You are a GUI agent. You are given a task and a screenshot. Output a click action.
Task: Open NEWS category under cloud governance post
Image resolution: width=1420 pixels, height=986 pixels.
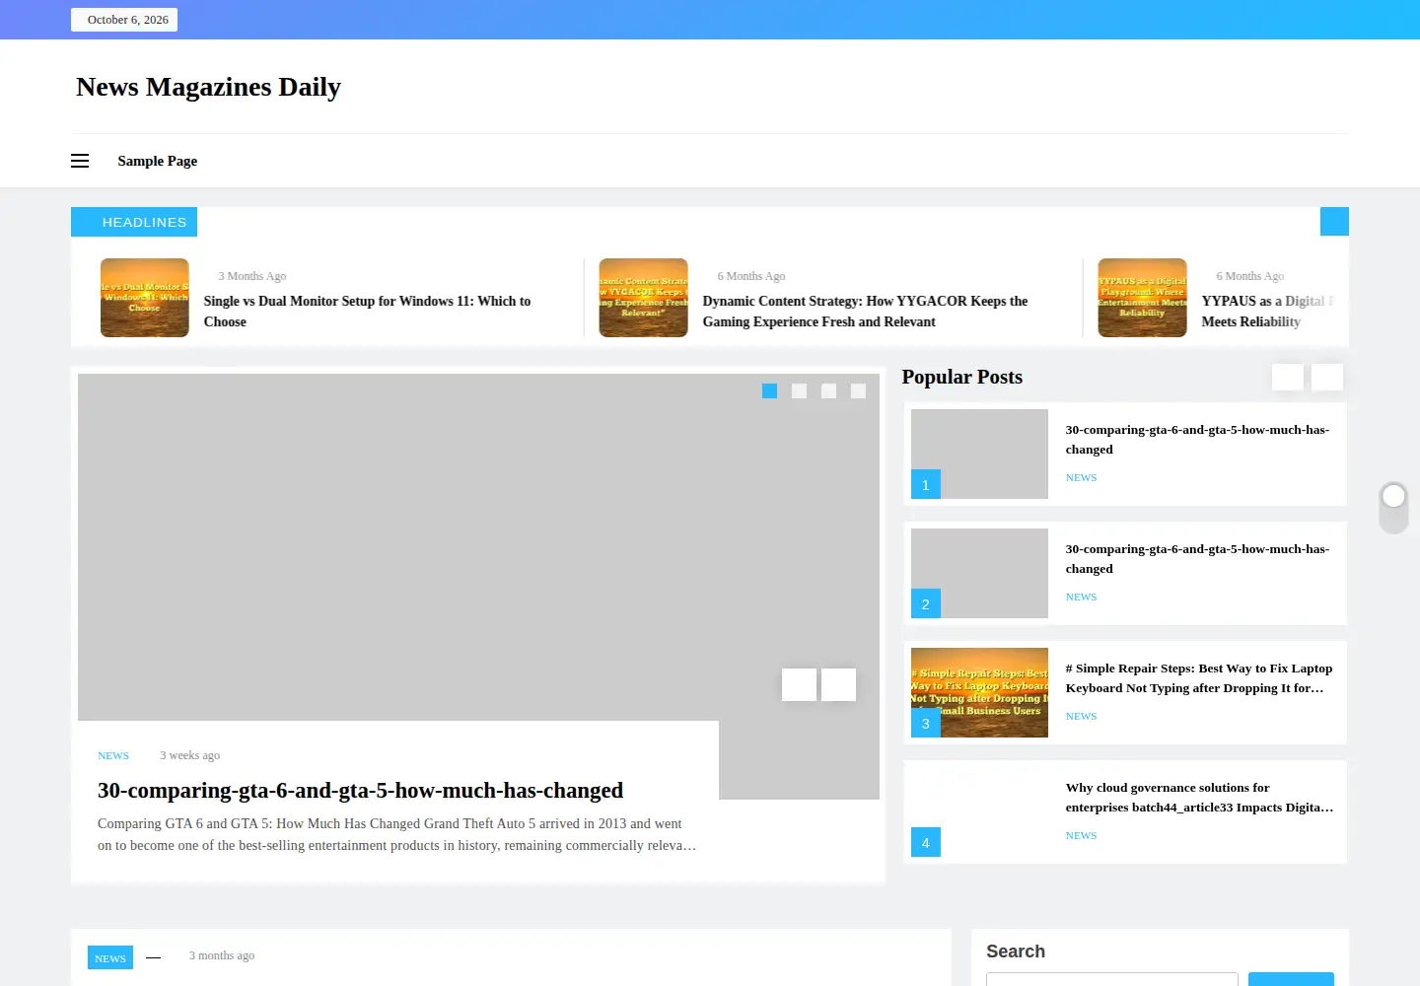(x=1081, y=835)
